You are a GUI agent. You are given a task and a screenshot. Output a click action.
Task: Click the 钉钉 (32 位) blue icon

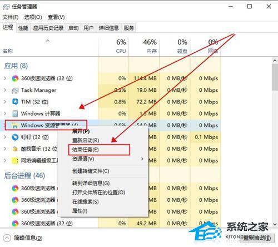15,137
